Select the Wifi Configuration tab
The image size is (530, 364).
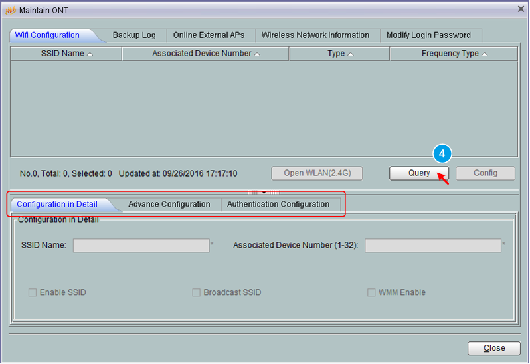47,35
